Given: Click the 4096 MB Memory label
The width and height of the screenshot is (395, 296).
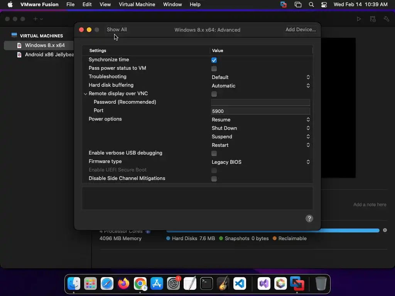Looking at the screenshot, I should pos(120,238).
